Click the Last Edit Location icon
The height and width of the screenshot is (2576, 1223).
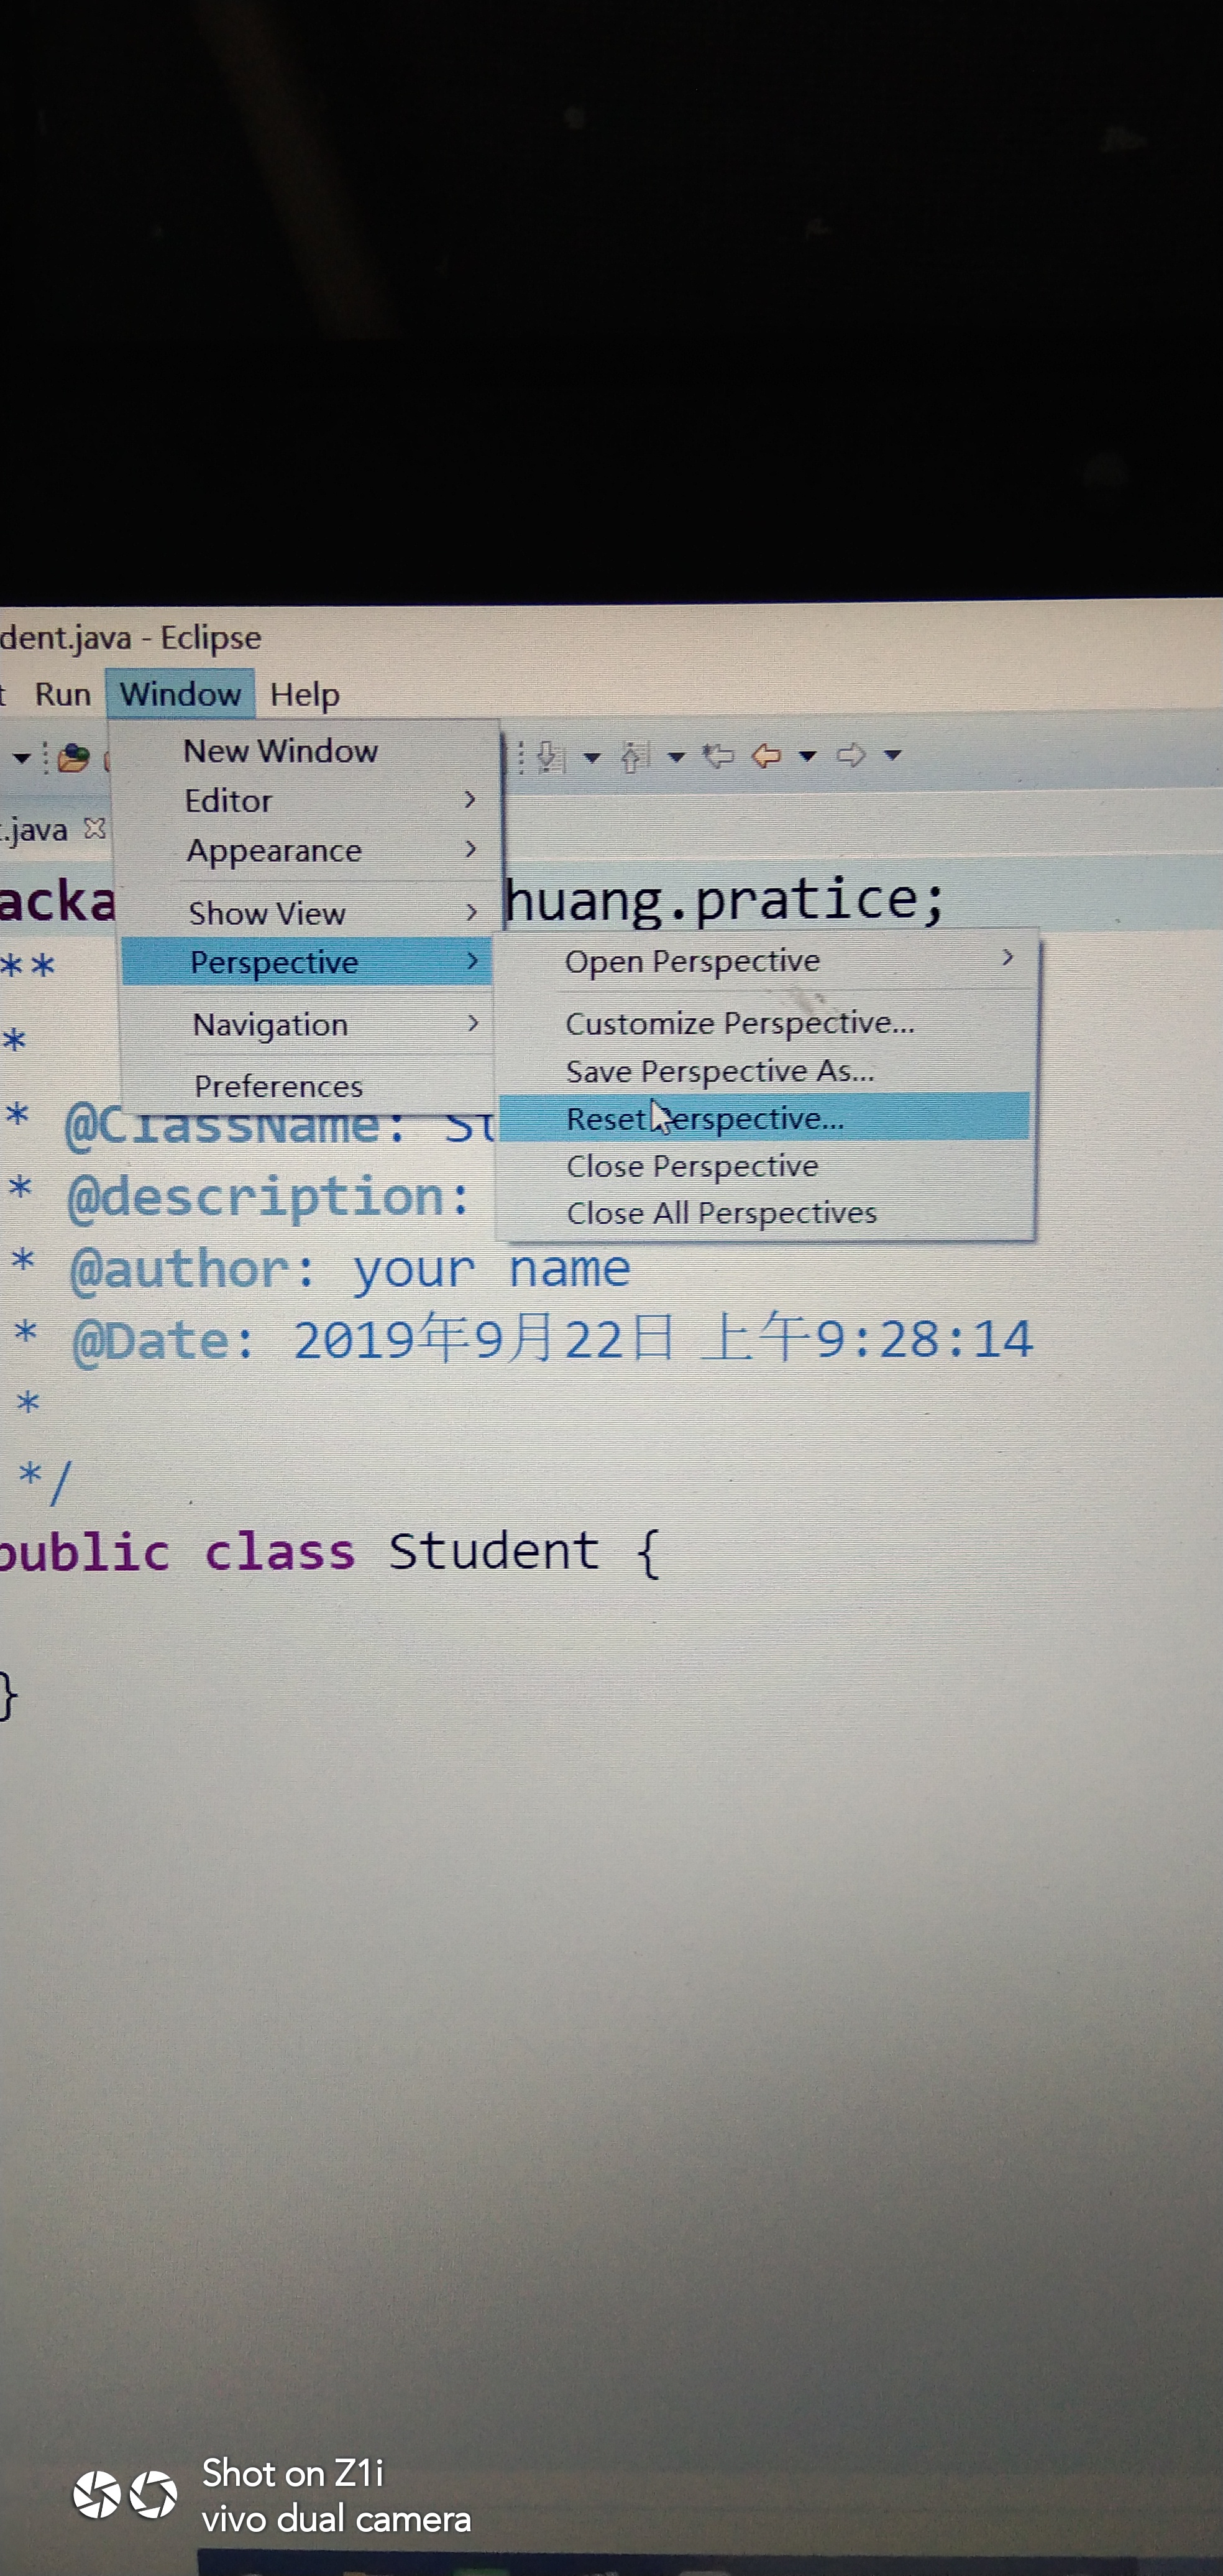tap(717, 756)
